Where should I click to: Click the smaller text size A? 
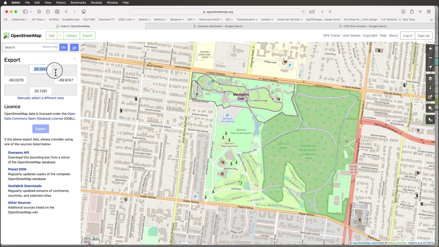pos(322,12)
